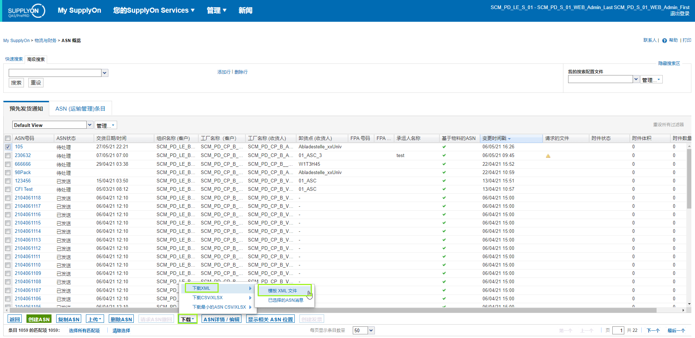Click the 搜索 button
The height and width of the screenshot is (338, 695).
click(16, 83)
